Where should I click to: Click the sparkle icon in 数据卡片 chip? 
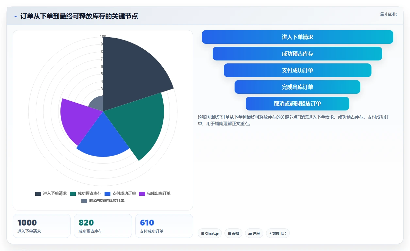click(x=270, y=233)
